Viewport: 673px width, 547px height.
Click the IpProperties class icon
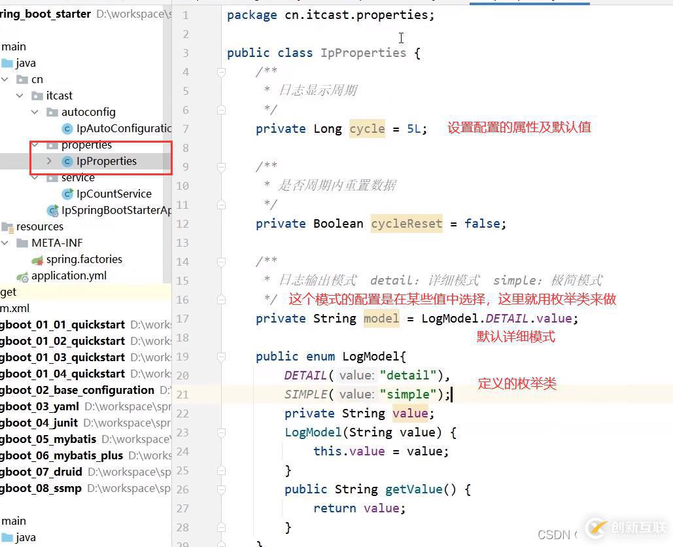tap(67, 162)
